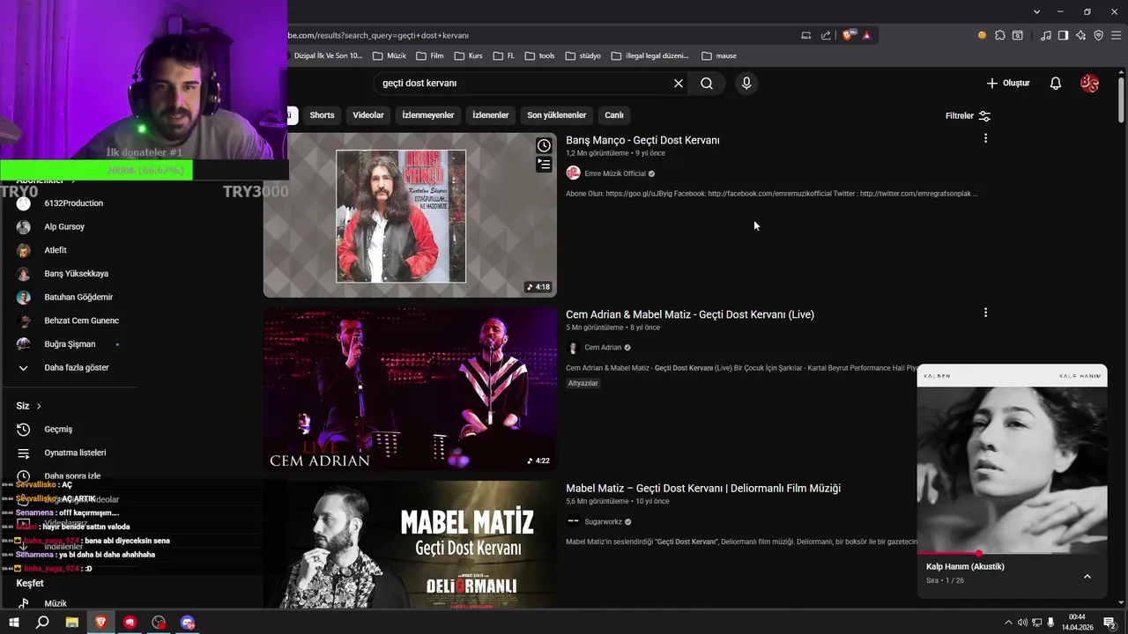Open the Brave hamburger main menu
This screenshot has width=1128, height=634.
click(x=1116, y=35)
